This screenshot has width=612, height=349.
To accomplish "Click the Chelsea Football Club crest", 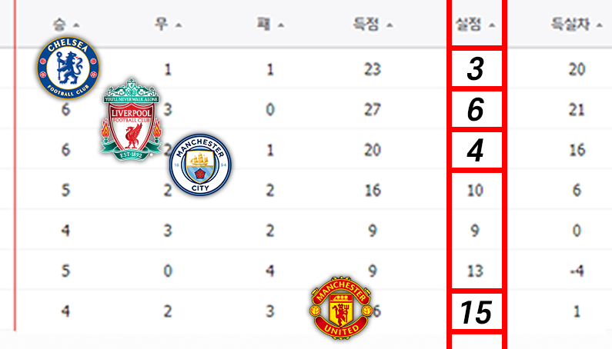I will 68,68.
